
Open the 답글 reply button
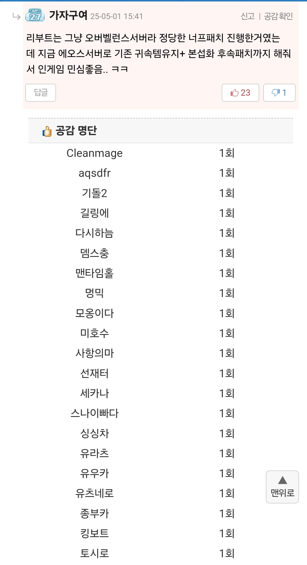pyautogui.click(x=41, y=93)
